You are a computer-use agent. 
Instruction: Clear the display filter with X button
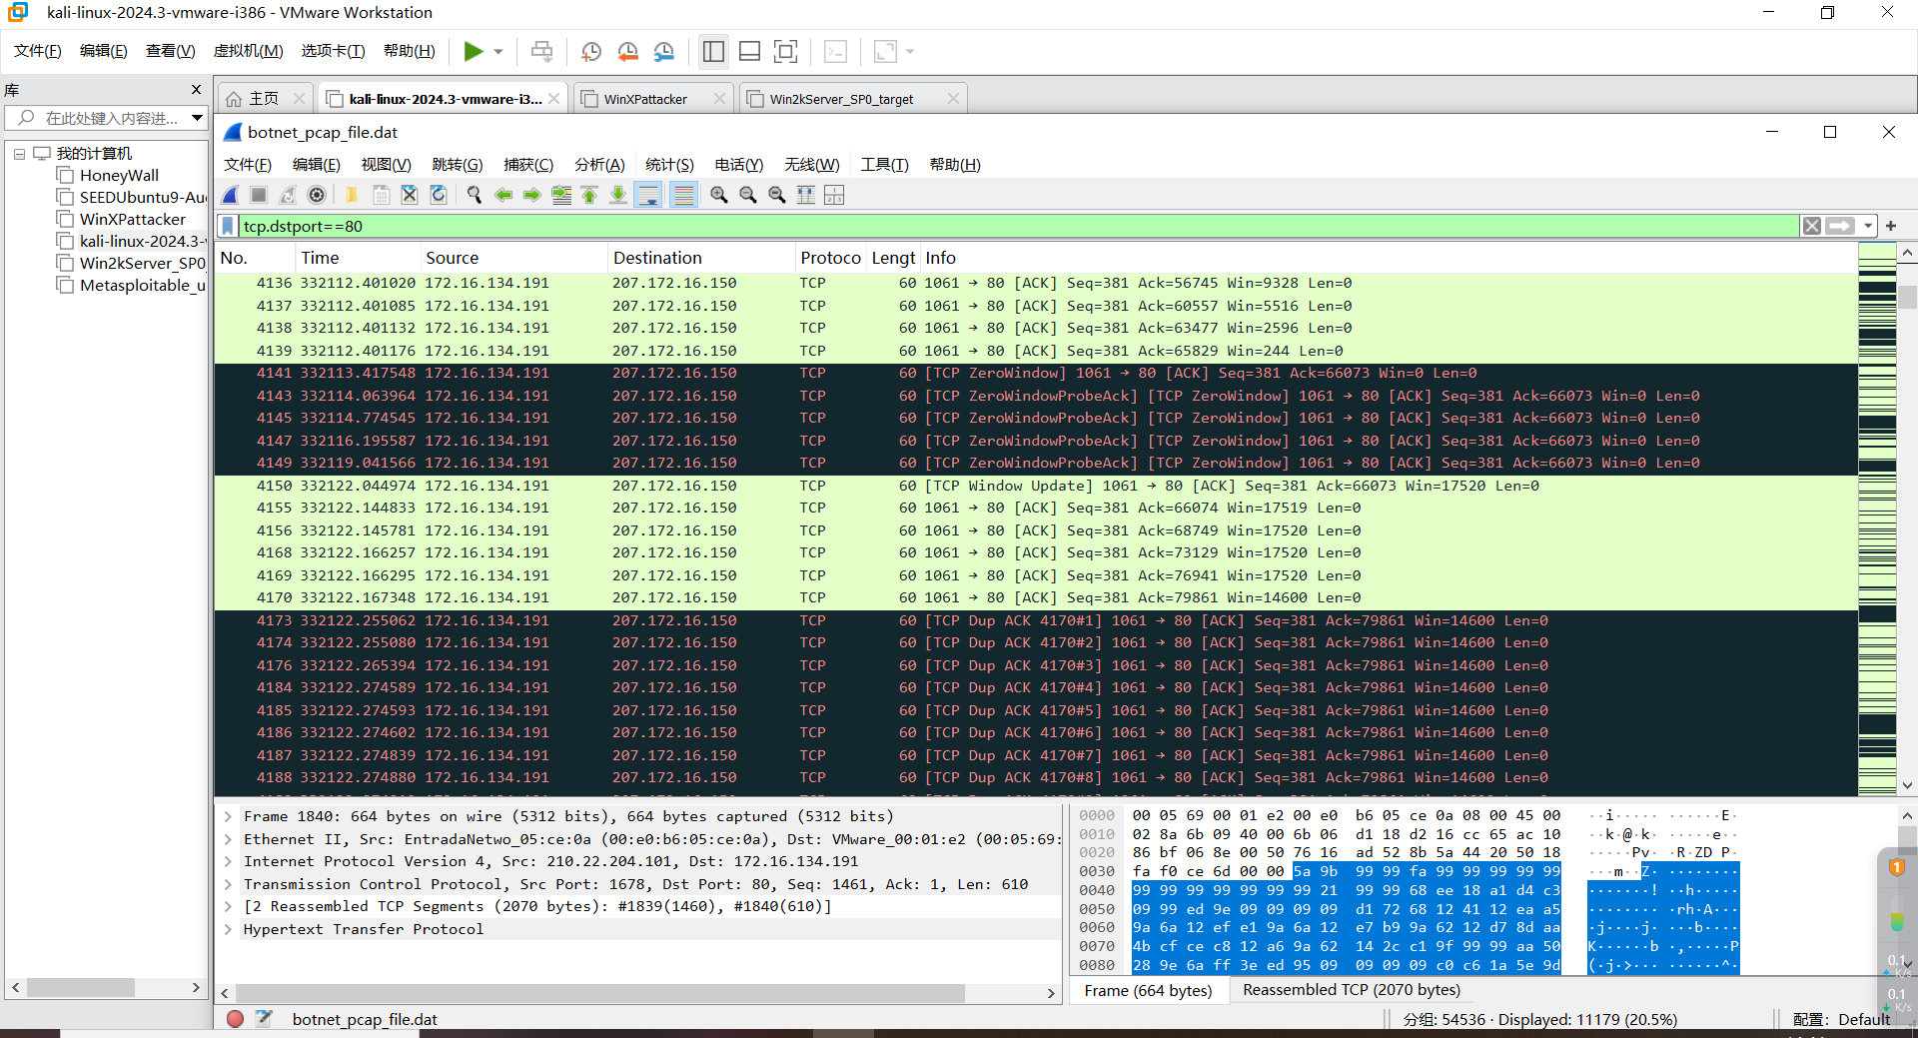pos(1812,226)
